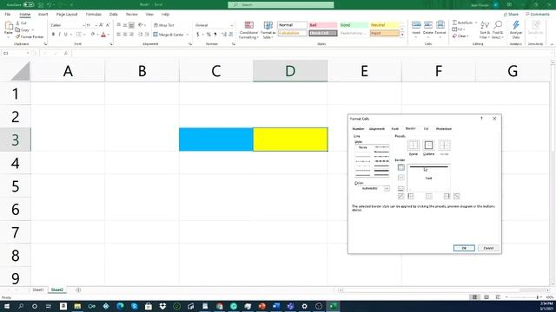Screen dimensions: 556x312
Task: Toggle Wrap Text in Alignment group
Action: click(164, 25)
